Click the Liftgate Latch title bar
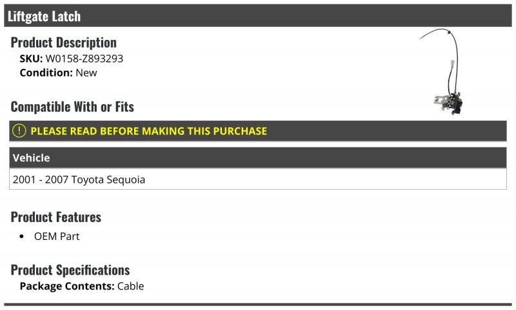This screenshot has width=516, height=310. pyautogui.click(x=257, y=15)
